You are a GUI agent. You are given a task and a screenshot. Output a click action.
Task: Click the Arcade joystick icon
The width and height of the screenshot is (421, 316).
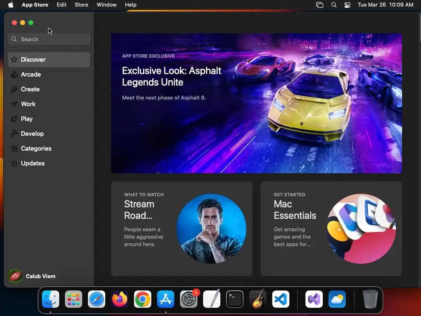pos(14,74)
